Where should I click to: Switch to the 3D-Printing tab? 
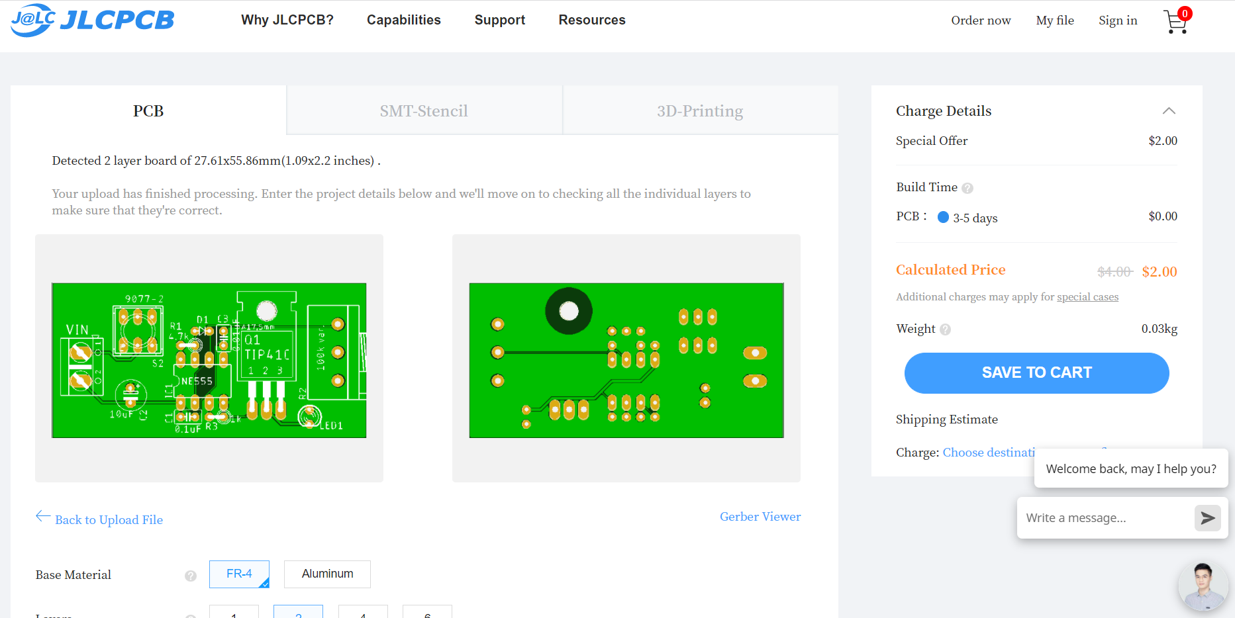[x=699, y=111]
